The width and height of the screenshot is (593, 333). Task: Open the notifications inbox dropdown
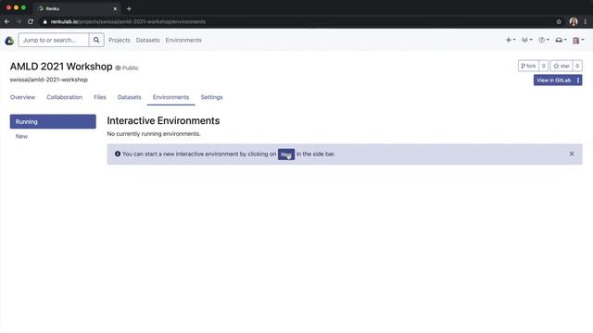tap(561, 40)
